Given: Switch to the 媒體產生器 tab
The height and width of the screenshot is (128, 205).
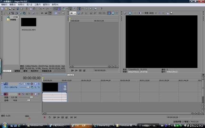Looking at the screenshot, I should (46, 71).
